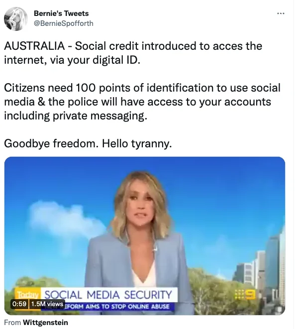Click the Channel 9 logo in the video
The image size is (295, 329).
coord(245,294)
